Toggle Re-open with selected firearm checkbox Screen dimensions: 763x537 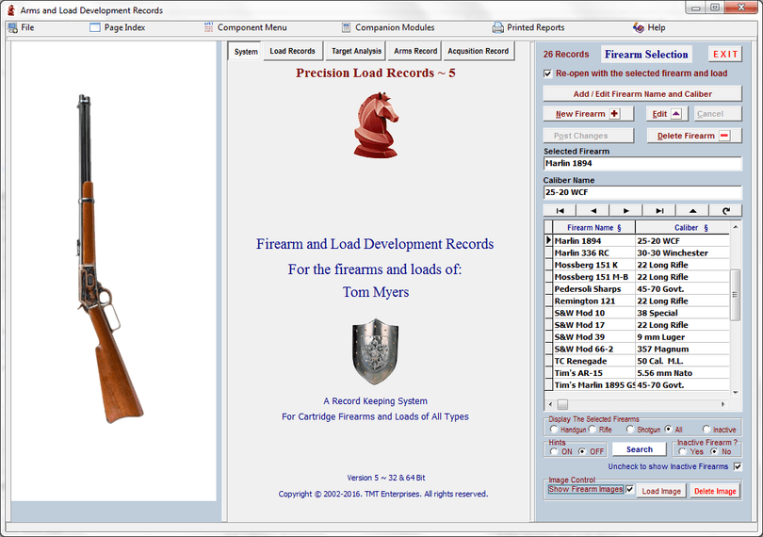548,73
